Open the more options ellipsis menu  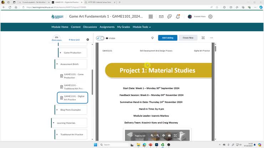(x=212, y=38)
